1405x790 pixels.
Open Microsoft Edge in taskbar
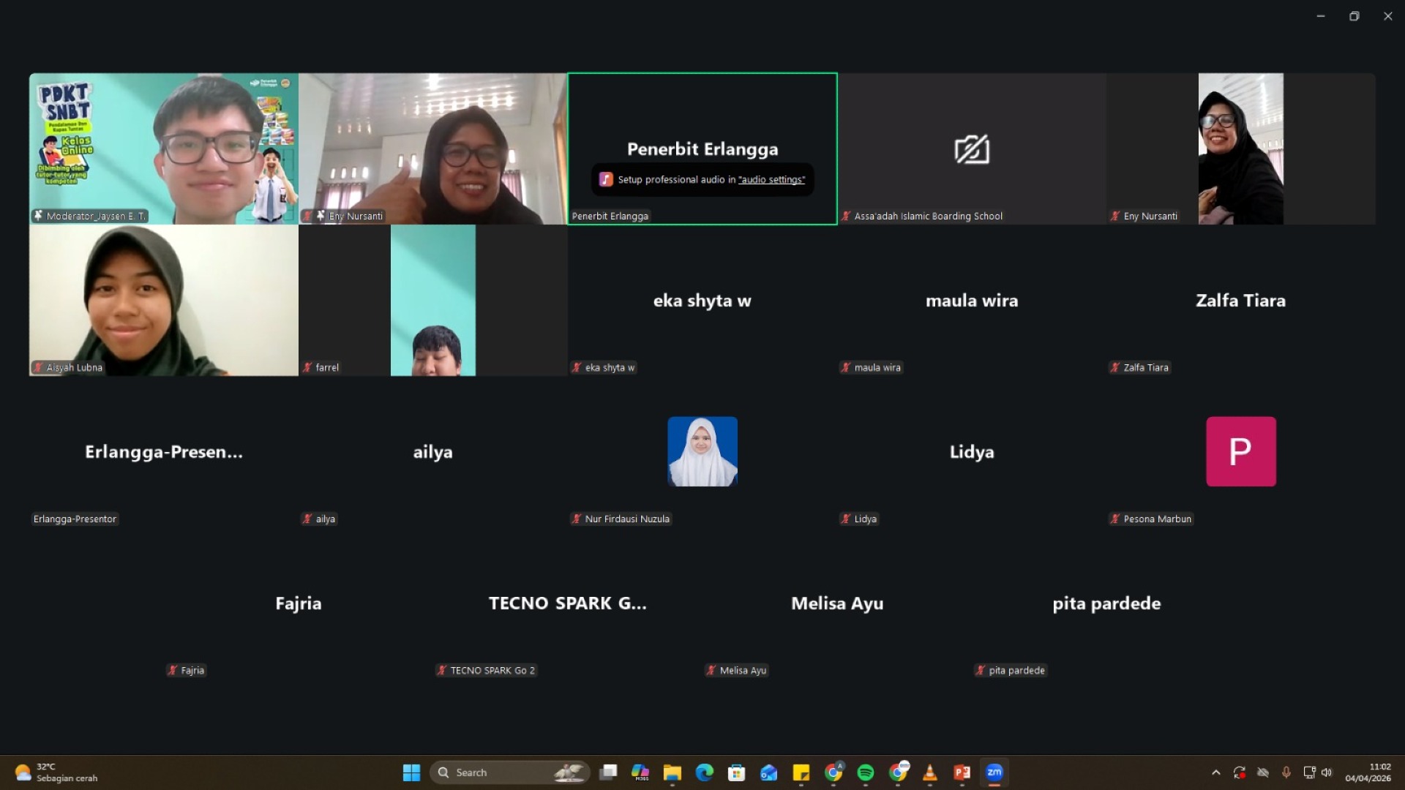click(704, 772)
